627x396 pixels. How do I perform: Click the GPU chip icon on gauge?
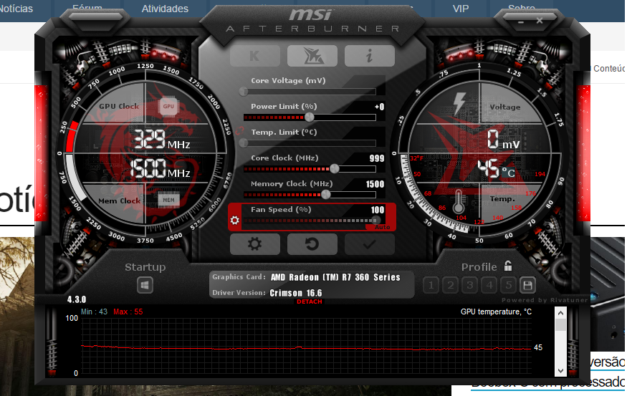[x=168, y=106]
